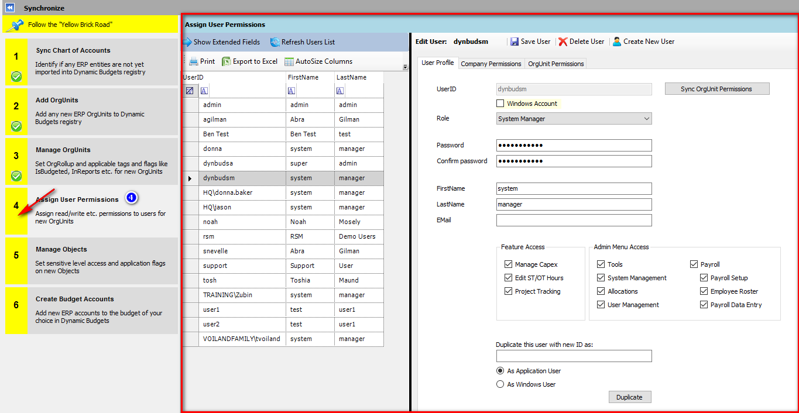Click green checkmark of Sync Chart of Accounts
Screen dimensions: 799x413
(x=16, y=77)
